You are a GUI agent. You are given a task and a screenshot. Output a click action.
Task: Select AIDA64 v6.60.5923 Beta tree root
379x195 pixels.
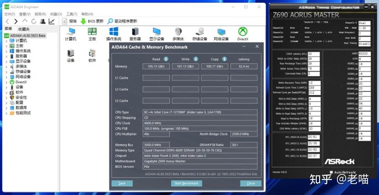[25, 36]
